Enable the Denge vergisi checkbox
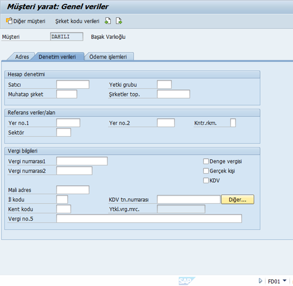This screenshot has width=293, height=286. click(206, 161)
